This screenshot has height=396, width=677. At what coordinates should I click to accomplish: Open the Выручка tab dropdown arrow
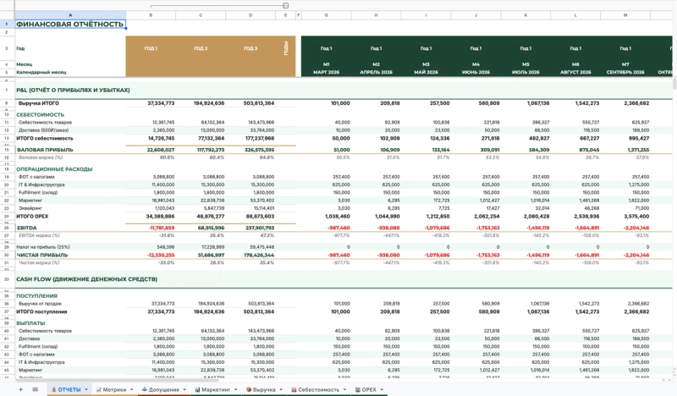[x=280, y=389]
